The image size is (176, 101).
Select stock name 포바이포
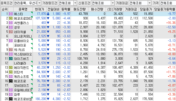20,45
